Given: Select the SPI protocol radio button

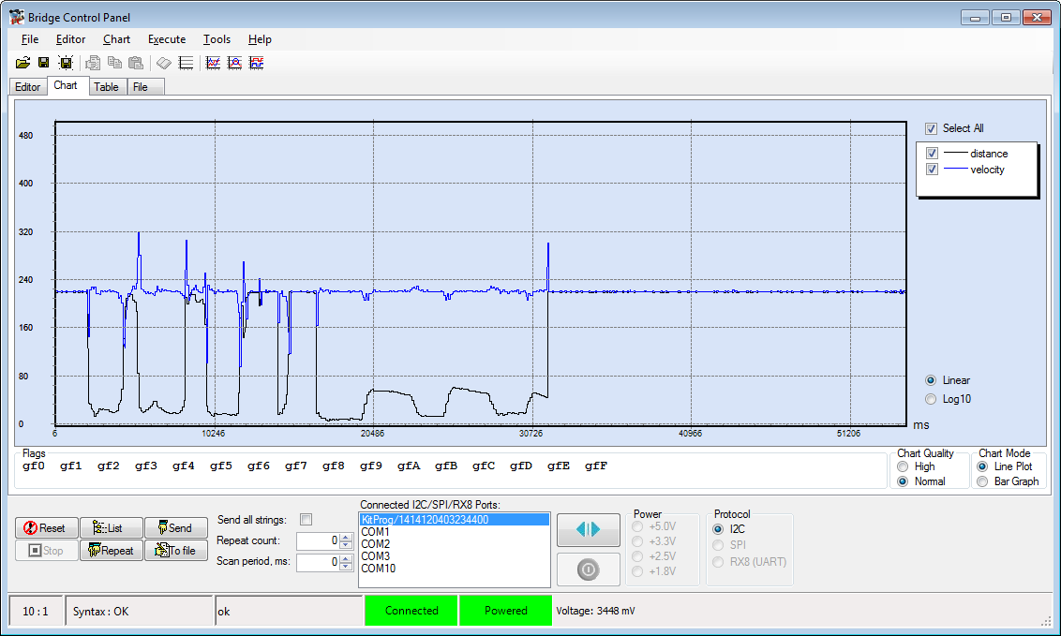Looking at the screenshot, I should (x=718, y=545).
